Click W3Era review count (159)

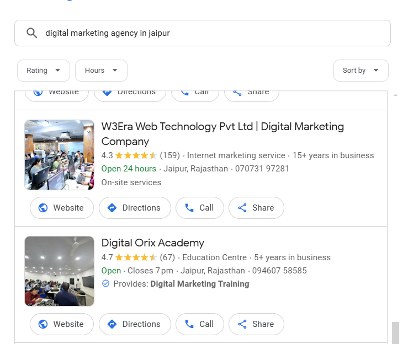tap(169, 155)
